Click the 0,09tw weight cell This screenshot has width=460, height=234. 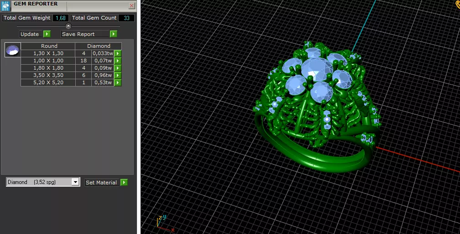(103, 68)
